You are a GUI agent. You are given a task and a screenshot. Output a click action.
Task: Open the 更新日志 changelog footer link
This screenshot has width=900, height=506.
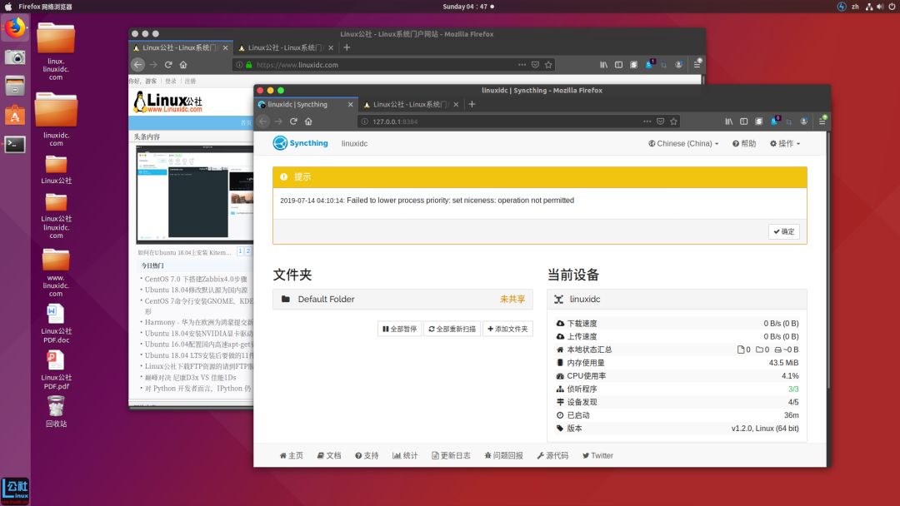451,455
